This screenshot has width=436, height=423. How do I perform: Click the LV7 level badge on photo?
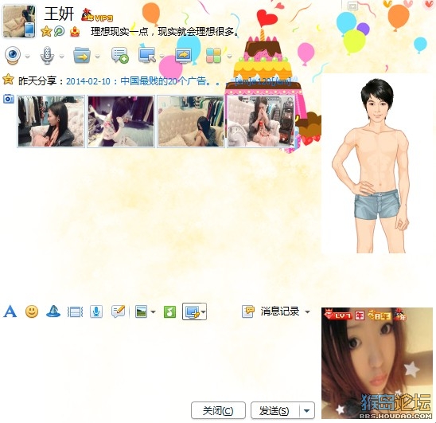point(339,315)
